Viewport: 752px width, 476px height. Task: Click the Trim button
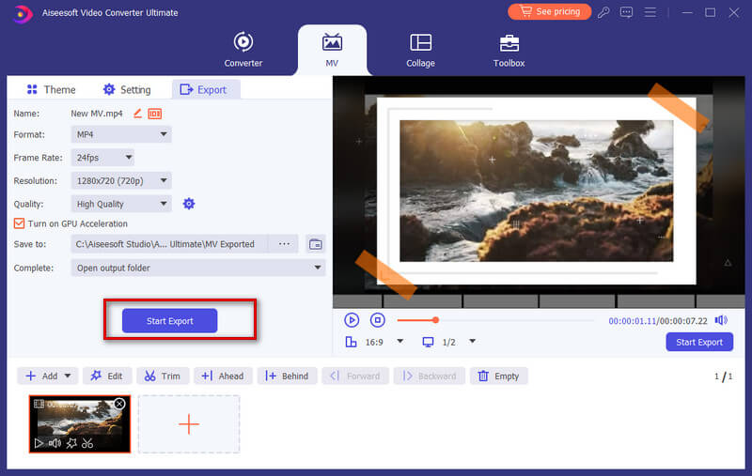(163, 376)
